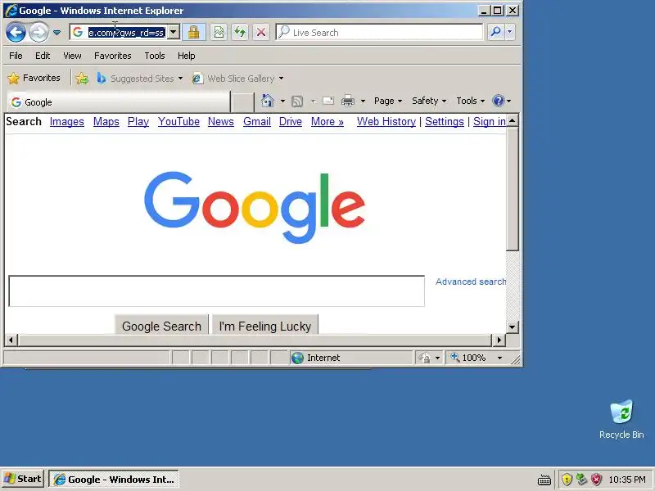Go to the Home page icon
The height and width of the screenshot is (491, 655).
(x=268, y=101)
